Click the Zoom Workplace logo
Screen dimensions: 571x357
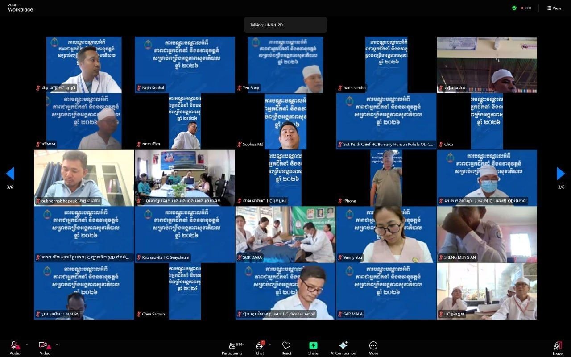[x=21, y=8]
